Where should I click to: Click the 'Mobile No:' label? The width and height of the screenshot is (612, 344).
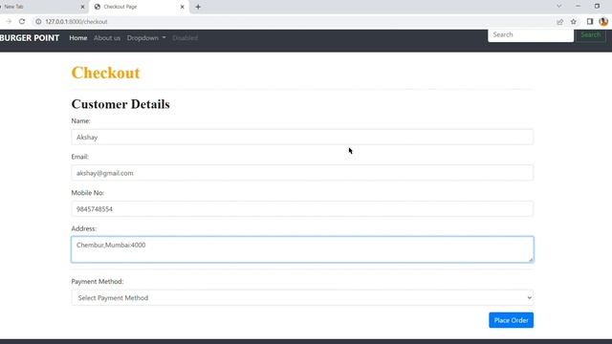[87, 193]
